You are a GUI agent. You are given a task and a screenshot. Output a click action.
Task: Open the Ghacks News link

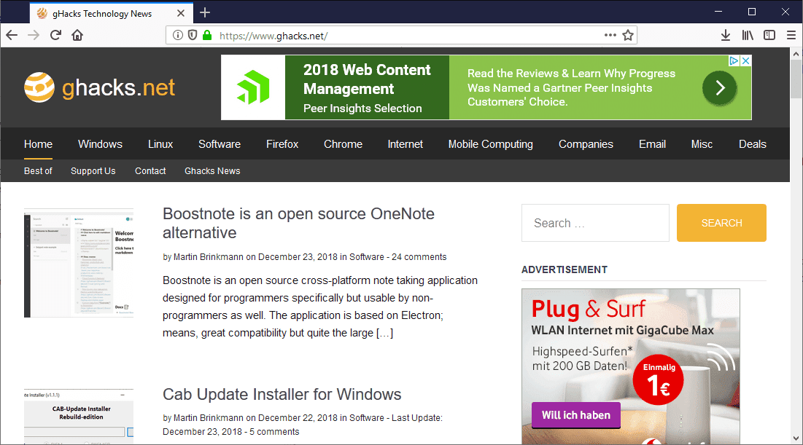212,171
